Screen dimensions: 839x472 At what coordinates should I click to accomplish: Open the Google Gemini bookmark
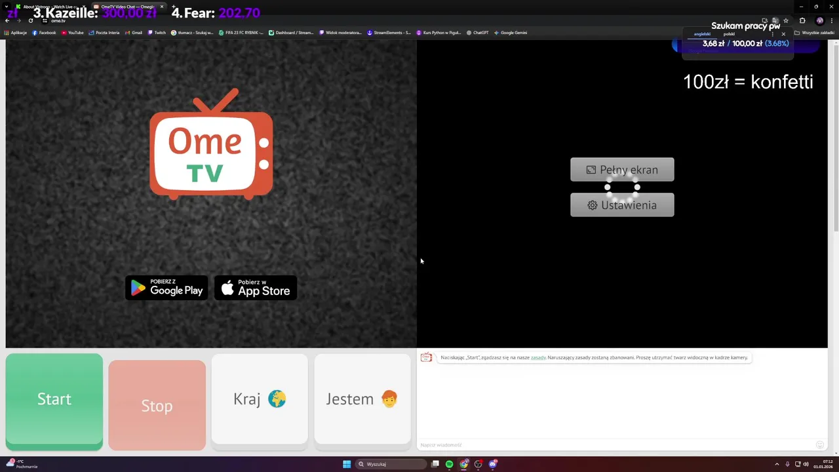coord(511,33)
